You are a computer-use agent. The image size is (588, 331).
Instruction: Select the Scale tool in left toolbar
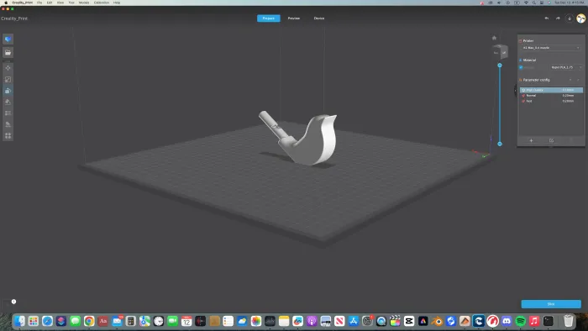8,80
